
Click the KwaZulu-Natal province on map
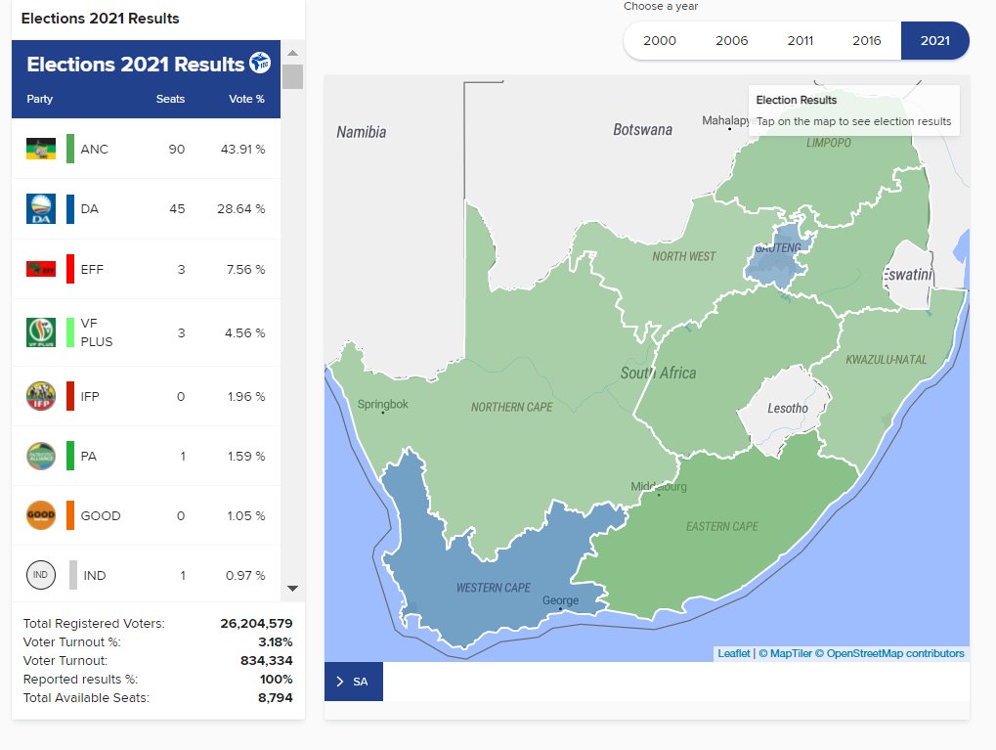click(x=887, y=360)
